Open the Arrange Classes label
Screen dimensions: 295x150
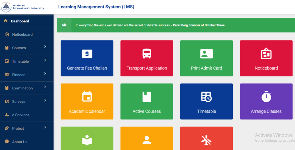click(266, 111)
